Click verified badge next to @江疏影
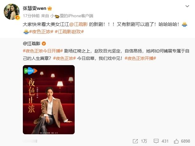Image resolution: width=195 pixels, height=146 pixels. pos(44,44)
